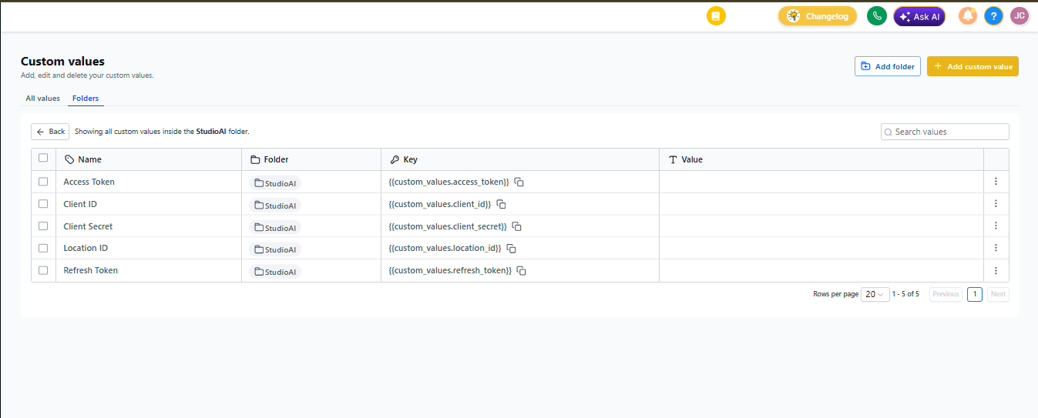Copy the client_secret key
The width and height of the screenshot is (1038, 418).
pos(517,226)
